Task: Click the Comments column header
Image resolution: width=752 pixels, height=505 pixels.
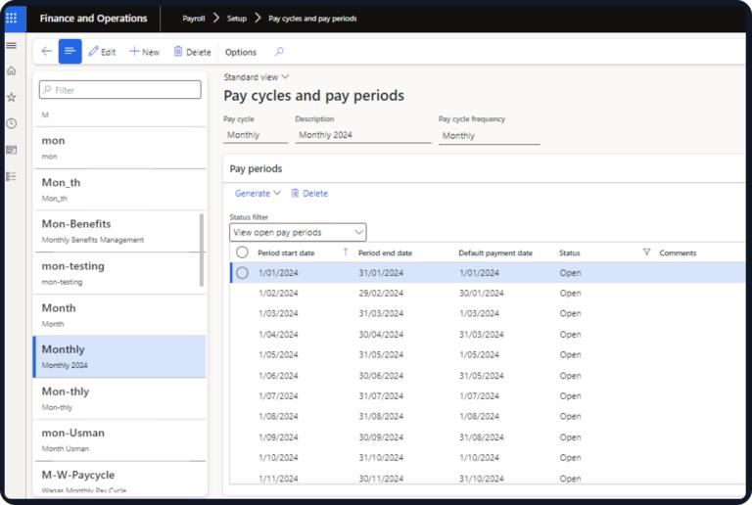Action: tap(678, 252)
